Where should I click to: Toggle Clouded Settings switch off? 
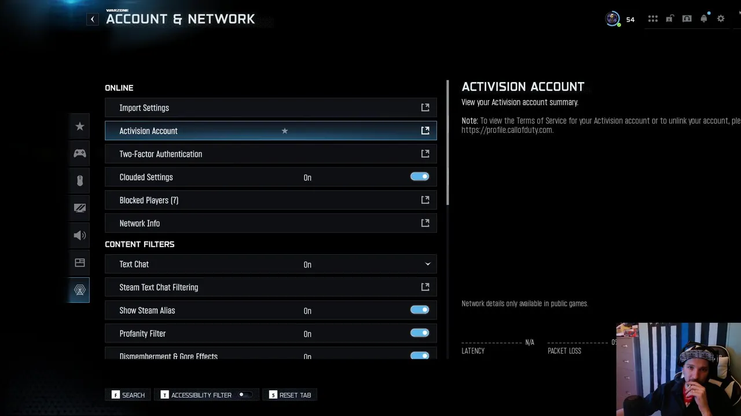tap(420, 177)
